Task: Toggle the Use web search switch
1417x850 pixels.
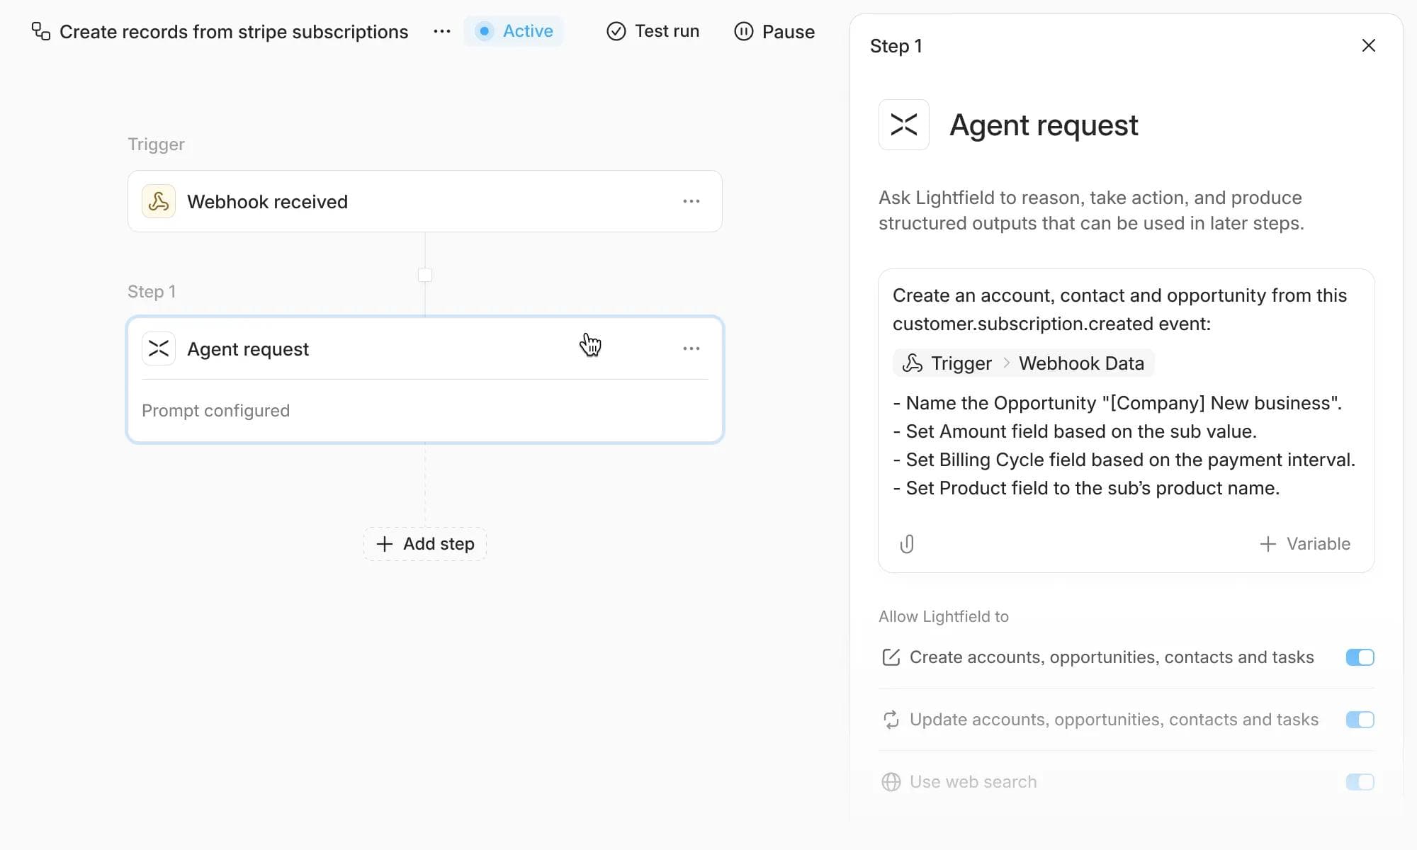Action: tap(1359, 782)
